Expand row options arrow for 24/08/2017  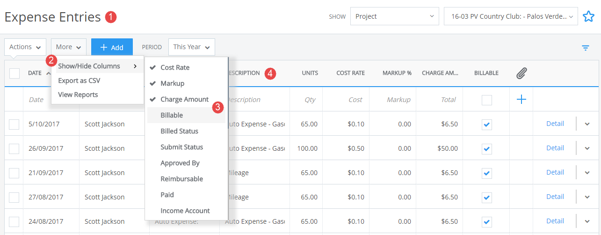tap(587, 221)
